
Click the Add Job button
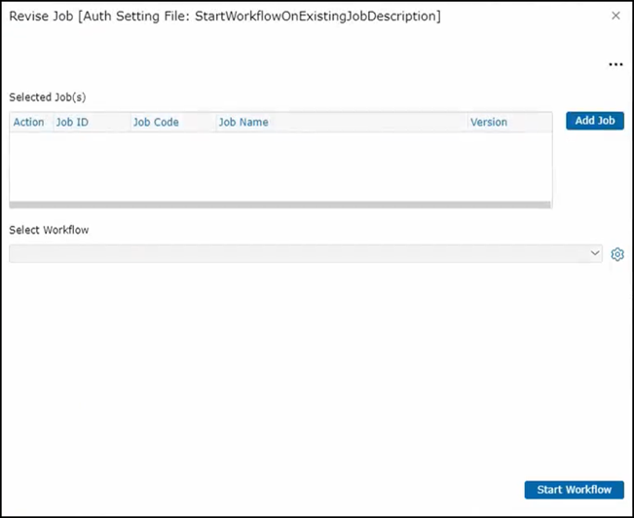[594, 121]
